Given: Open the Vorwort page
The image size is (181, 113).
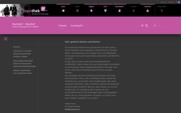Looking at the screenshot, I should pos(17,47).
